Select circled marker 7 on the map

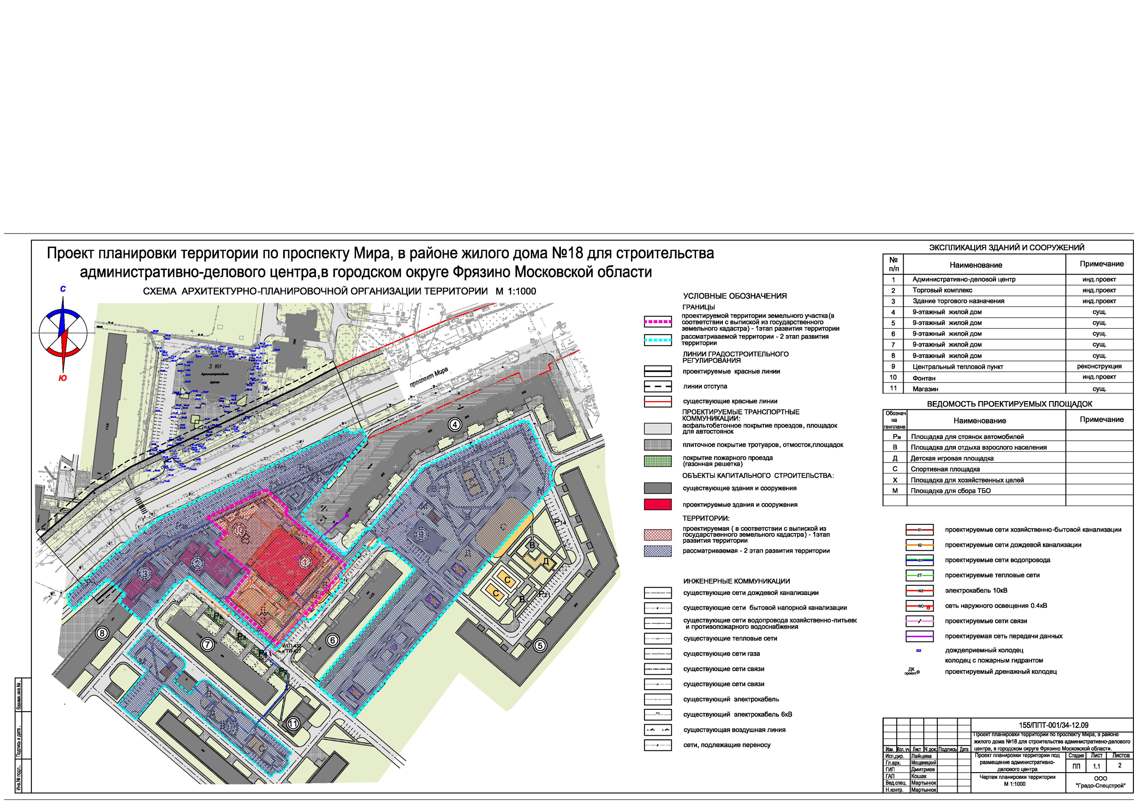click(x=207, y=644)
